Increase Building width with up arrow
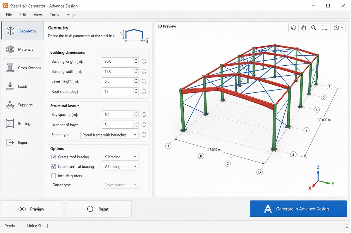Image resolution: width=351 pixels, height=233 pixels. click(136, 69)
